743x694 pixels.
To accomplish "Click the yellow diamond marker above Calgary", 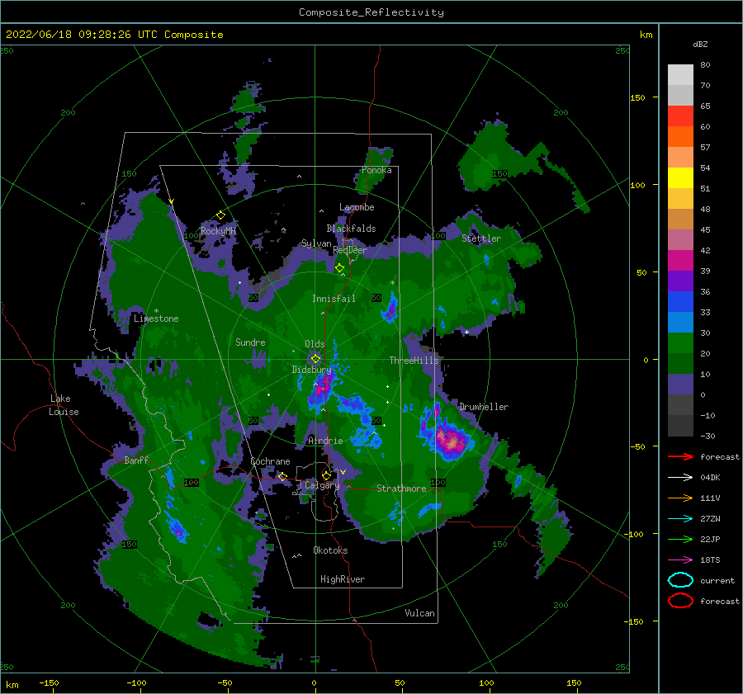I will click(326, 475).
